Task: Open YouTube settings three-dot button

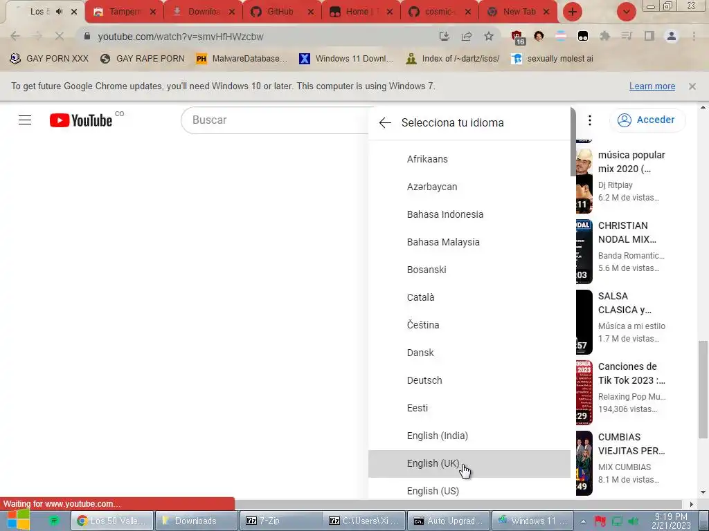Action: point(590,120)
